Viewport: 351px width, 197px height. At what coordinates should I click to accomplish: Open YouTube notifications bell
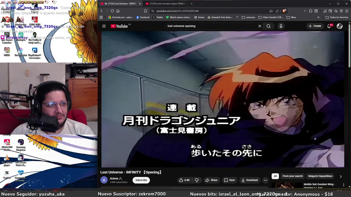tap(329, 26)
